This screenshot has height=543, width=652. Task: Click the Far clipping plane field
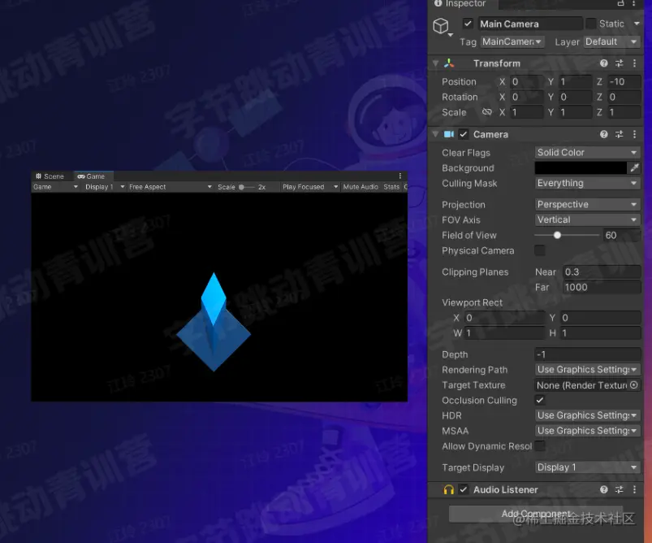coord(602,287)
